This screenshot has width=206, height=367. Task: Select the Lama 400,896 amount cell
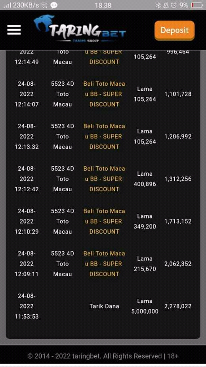[x=145, y=179]
